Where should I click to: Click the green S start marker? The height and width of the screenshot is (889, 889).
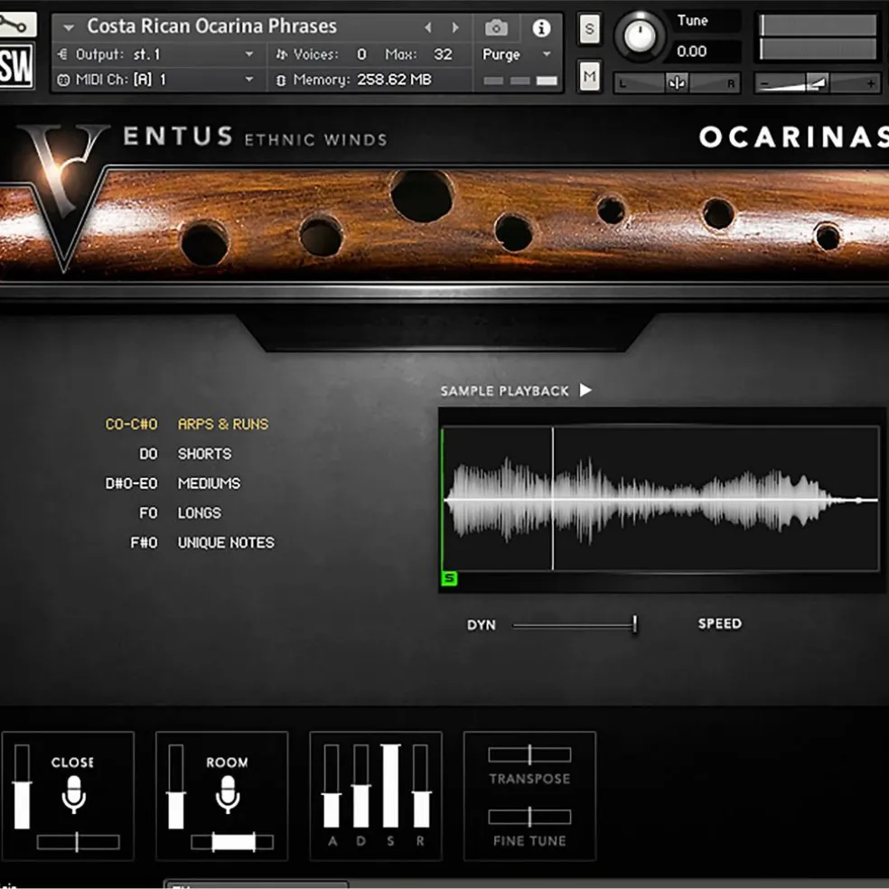coord(449,578)
